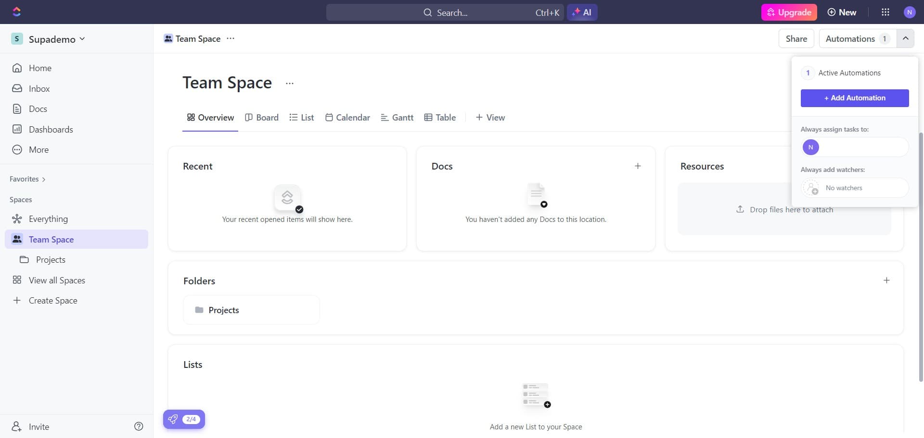
Task: Click the apps grid icon in the top bar
Action: click(x=885, y=12)
